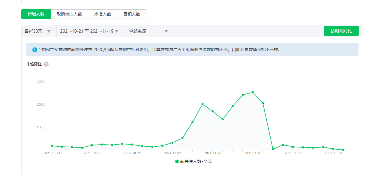Select the 累积人数 tab
Viewport: 384px width, 174px height.
point(132,14)
